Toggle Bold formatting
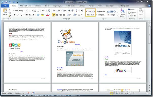 [15, 15]
